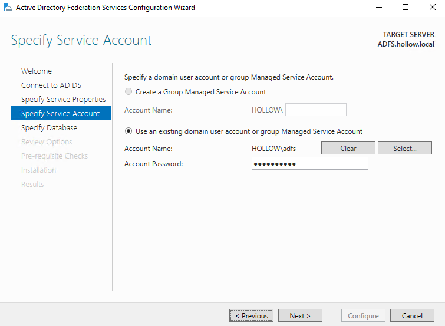
Task: Select Create a Group Managed Service Account
Action: [128, 92]
